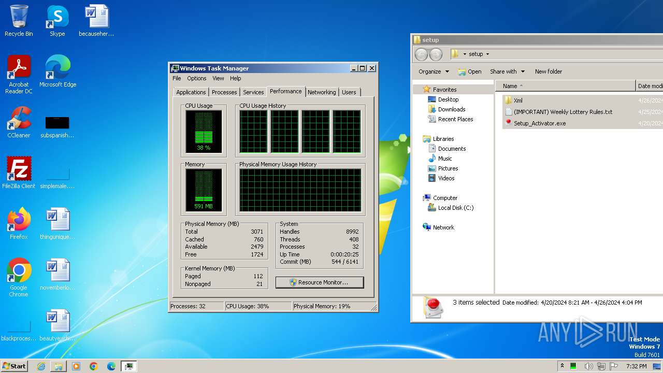Open the novemberlo Word document
Image resolution: width=663 pixels, height=373 pixels.
(x=57, y=274)
